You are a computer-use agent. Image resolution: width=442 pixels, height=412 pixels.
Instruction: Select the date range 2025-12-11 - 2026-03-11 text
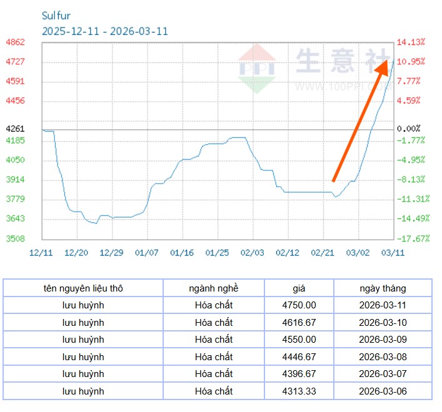tap(104, 31)
